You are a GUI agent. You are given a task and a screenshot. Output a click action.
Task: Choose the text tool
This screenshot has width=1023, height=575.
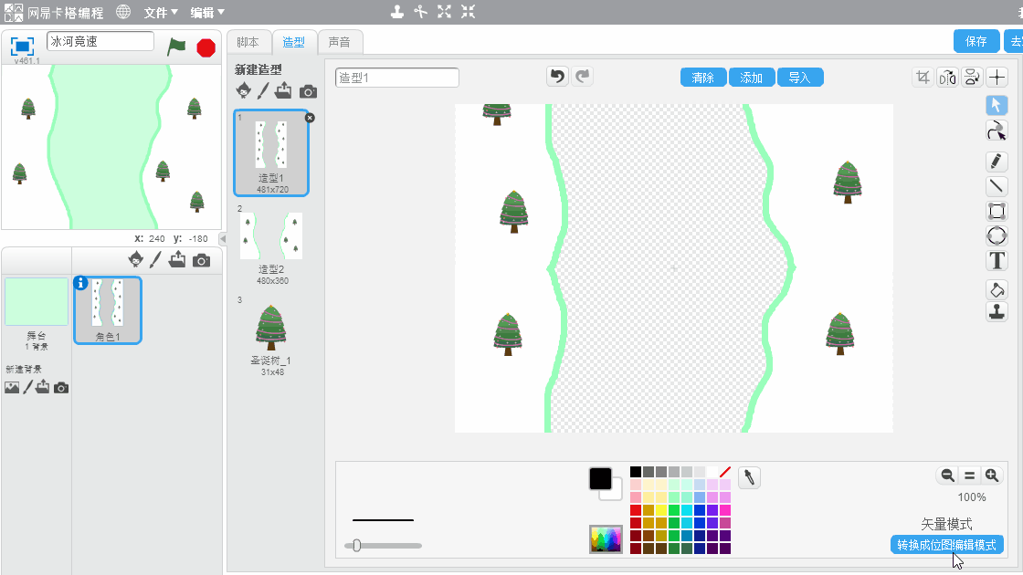pyautogui.click(x=997, y=261)
